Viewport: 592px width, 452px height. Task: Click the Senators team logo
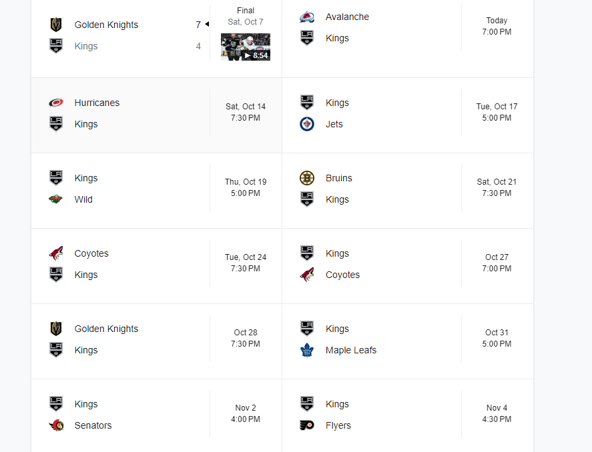point(56,425)
